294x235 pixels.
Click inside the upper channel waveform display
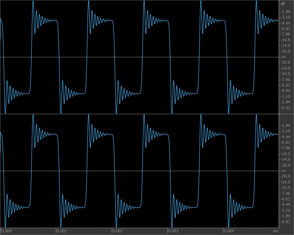pyautogui.click(x=140, y=57)
